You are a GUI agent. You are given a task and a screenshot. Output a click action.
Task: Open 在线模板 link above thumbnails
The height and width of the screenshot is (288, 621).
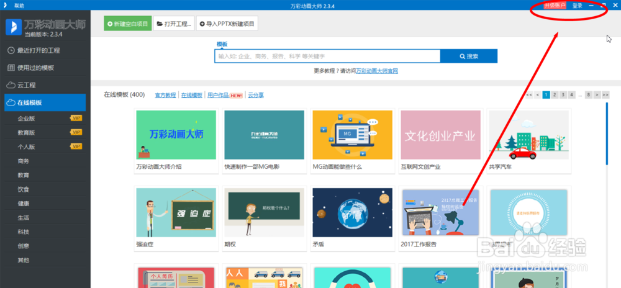[x=192, y=96]
